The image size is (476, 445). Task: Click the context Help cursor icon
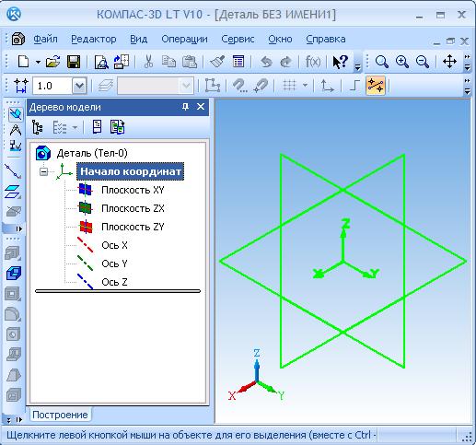pyautogui.click(x=340, y=62)
